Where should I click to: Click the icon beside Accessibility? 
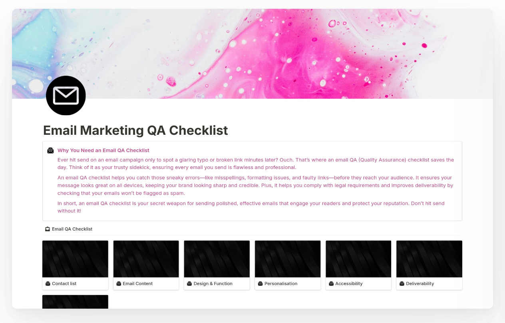(331, 284)
